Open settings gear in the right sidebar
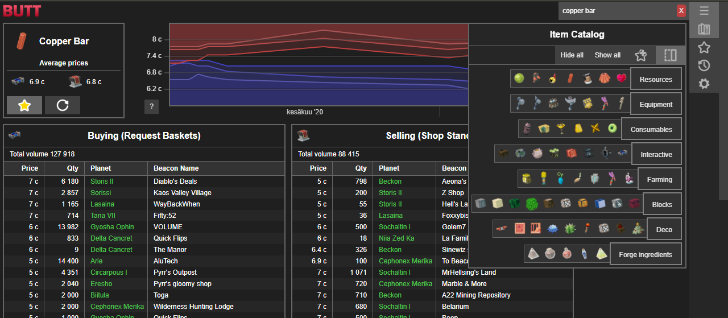The height and width of the screenshot is (318, 728). pyautogui.click(x=704, y=84)
